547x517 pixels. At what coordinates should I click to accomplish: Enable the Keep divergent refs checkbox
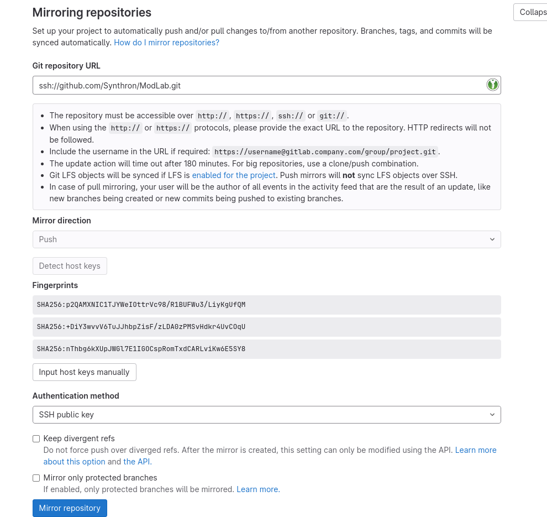point(36,438)
